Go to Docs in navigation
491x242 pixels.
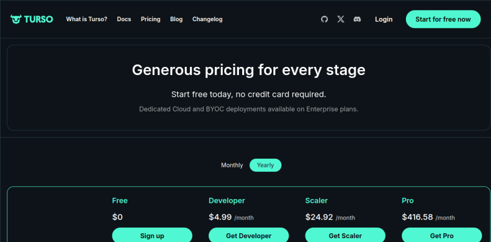[x=124, y=19]
